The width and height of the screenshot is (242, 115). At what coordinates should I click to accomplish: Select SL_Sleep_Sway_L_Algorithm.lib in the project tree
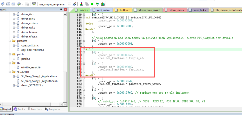(x=39, y=81)
